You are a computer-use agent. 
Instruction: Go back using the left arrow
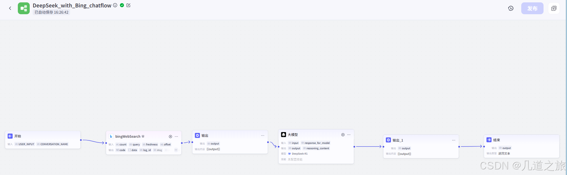[x=10, y=8]
